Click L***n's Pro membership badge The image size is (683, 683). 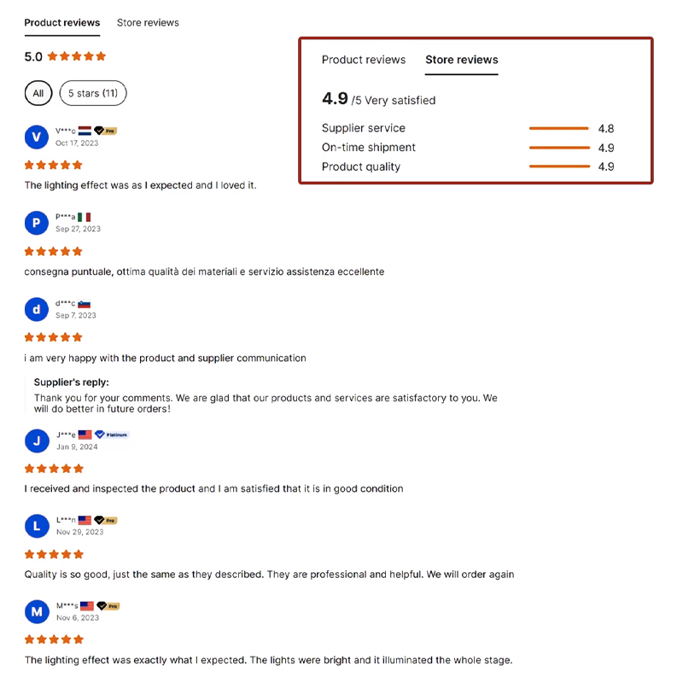(x=106, y=520)
